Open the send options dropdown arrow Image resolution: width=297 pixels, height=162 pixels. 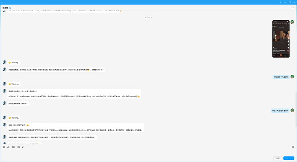click(x=292, y=158)
